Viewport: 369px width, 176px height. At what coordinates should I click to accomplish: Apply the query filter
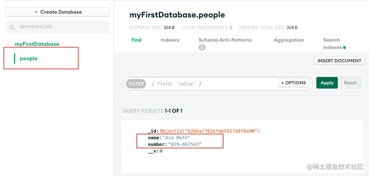coord(327,83)
